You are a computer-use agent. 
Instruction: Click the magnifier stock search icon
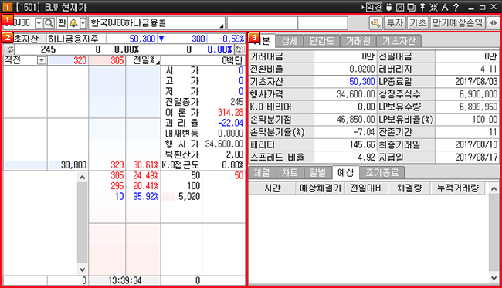tap(49, 23)
